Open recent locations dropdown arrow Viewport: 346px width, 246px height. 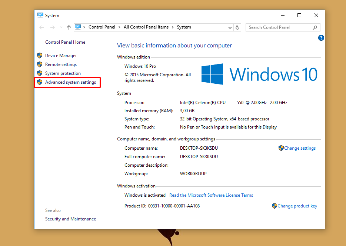pyautogui.click(x=61, y=27)
